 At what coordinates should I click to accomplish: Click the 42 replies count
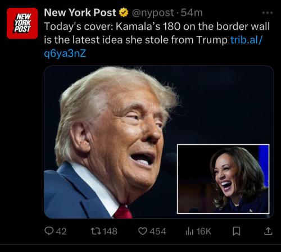[61, 231]
